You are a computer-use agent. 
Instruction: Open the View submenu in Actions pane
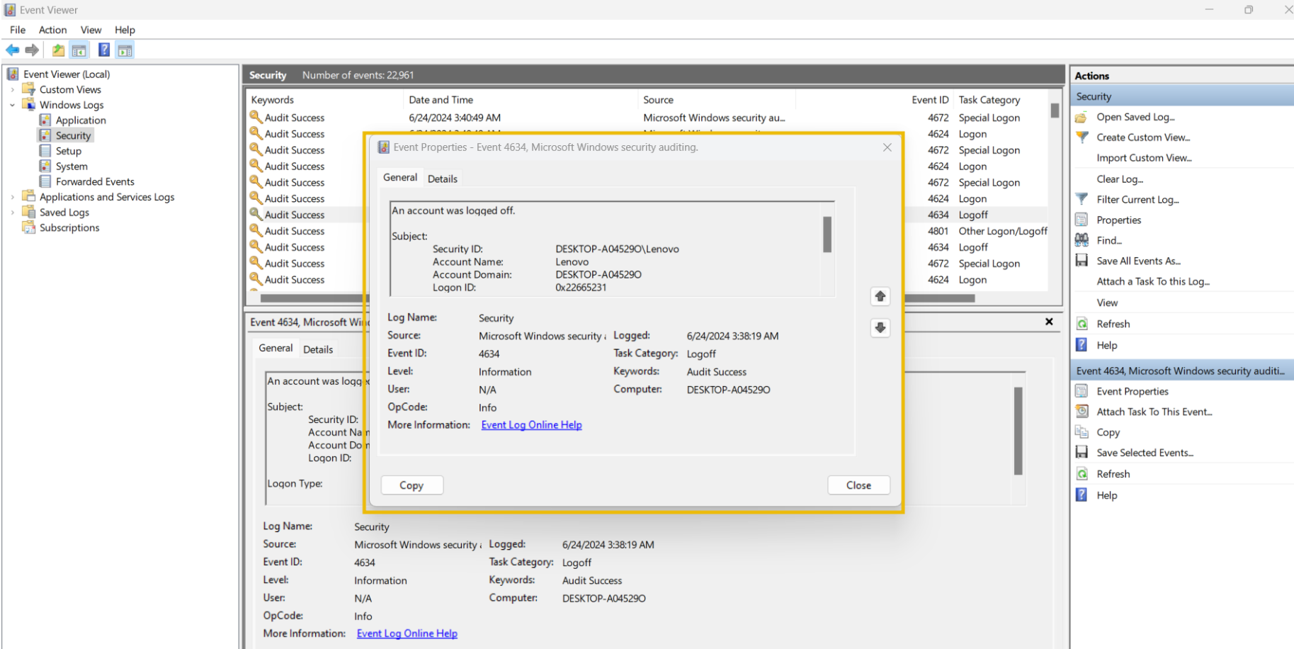click(x=1107, y=303)
